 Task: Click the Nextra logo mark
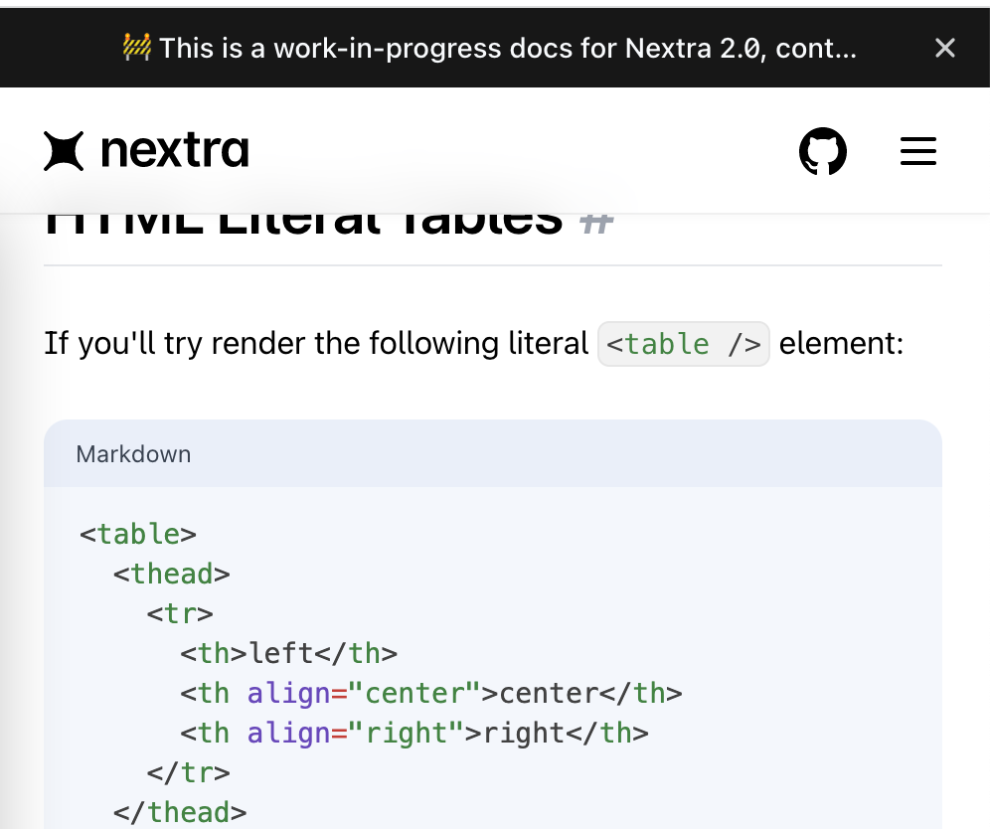[x=66, y=150]
